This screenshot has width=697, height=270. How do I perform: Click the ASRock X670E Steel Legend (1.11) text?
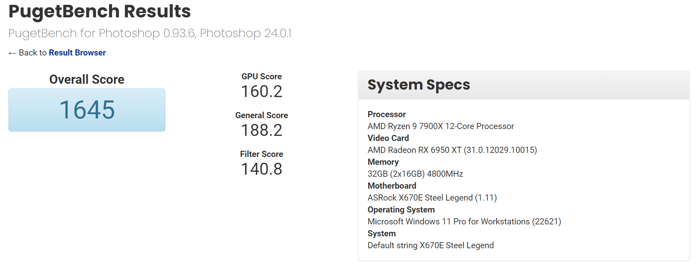pyautogui.click(x=432, y=198)
